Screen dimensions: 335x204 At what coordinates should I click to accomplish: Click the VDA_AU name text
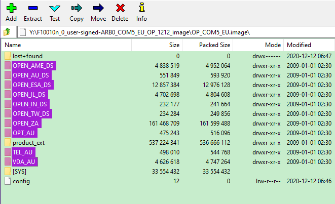(24, 162)
